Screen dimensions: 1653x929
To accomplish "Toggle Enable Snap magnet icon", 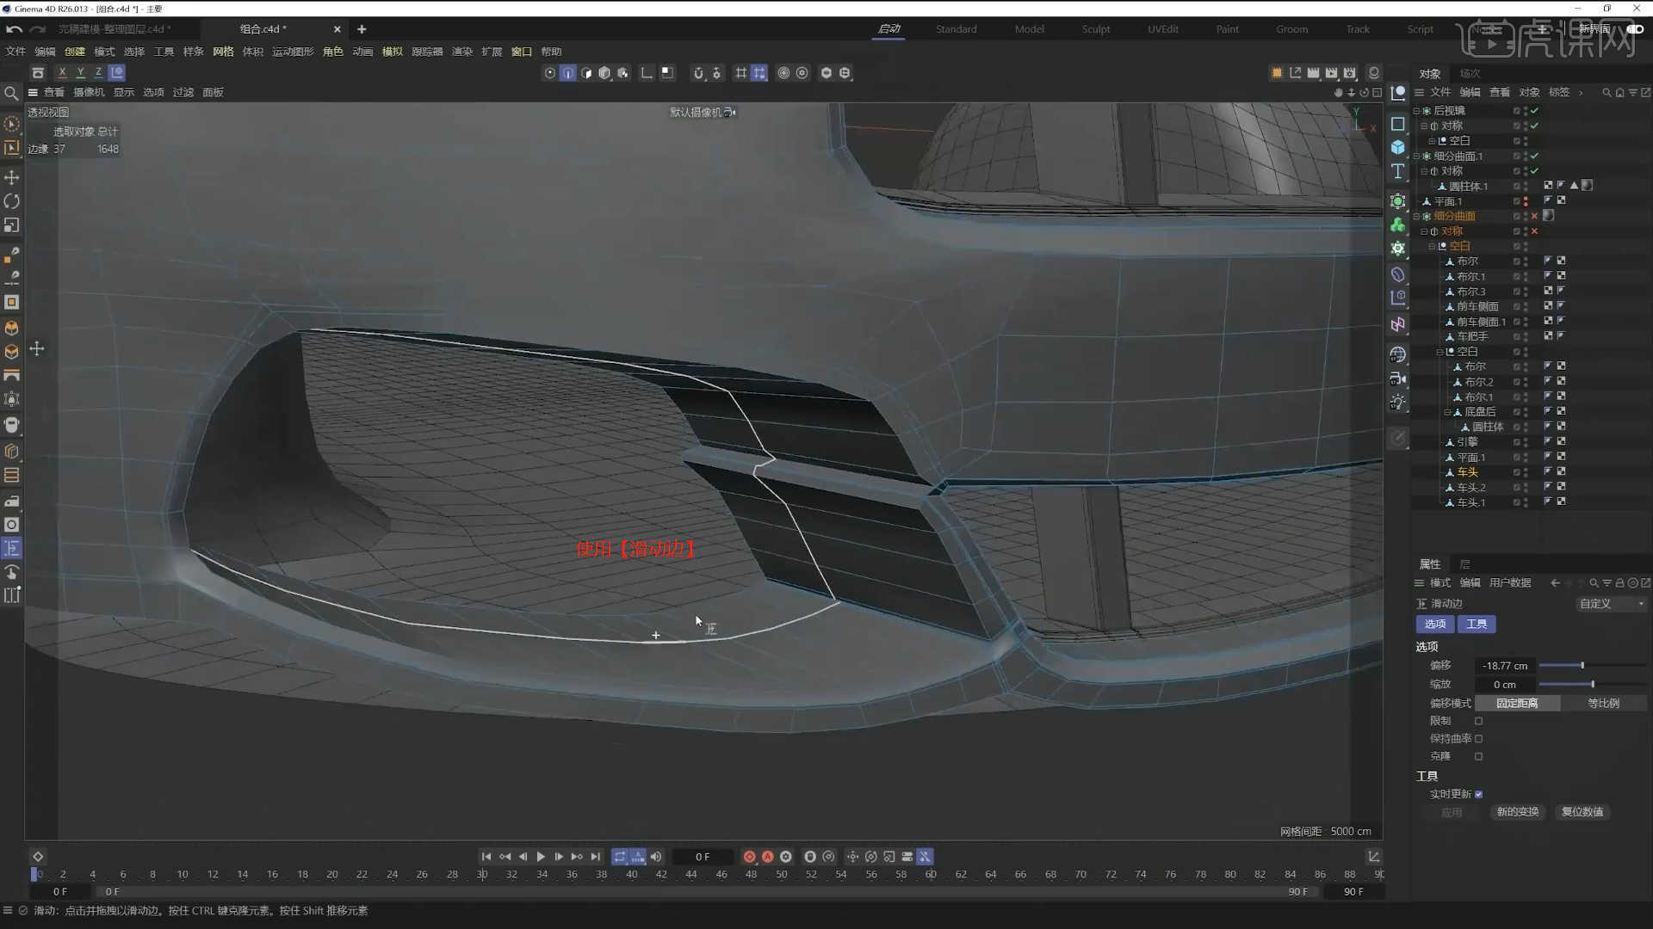I will (x=698, y=73).
